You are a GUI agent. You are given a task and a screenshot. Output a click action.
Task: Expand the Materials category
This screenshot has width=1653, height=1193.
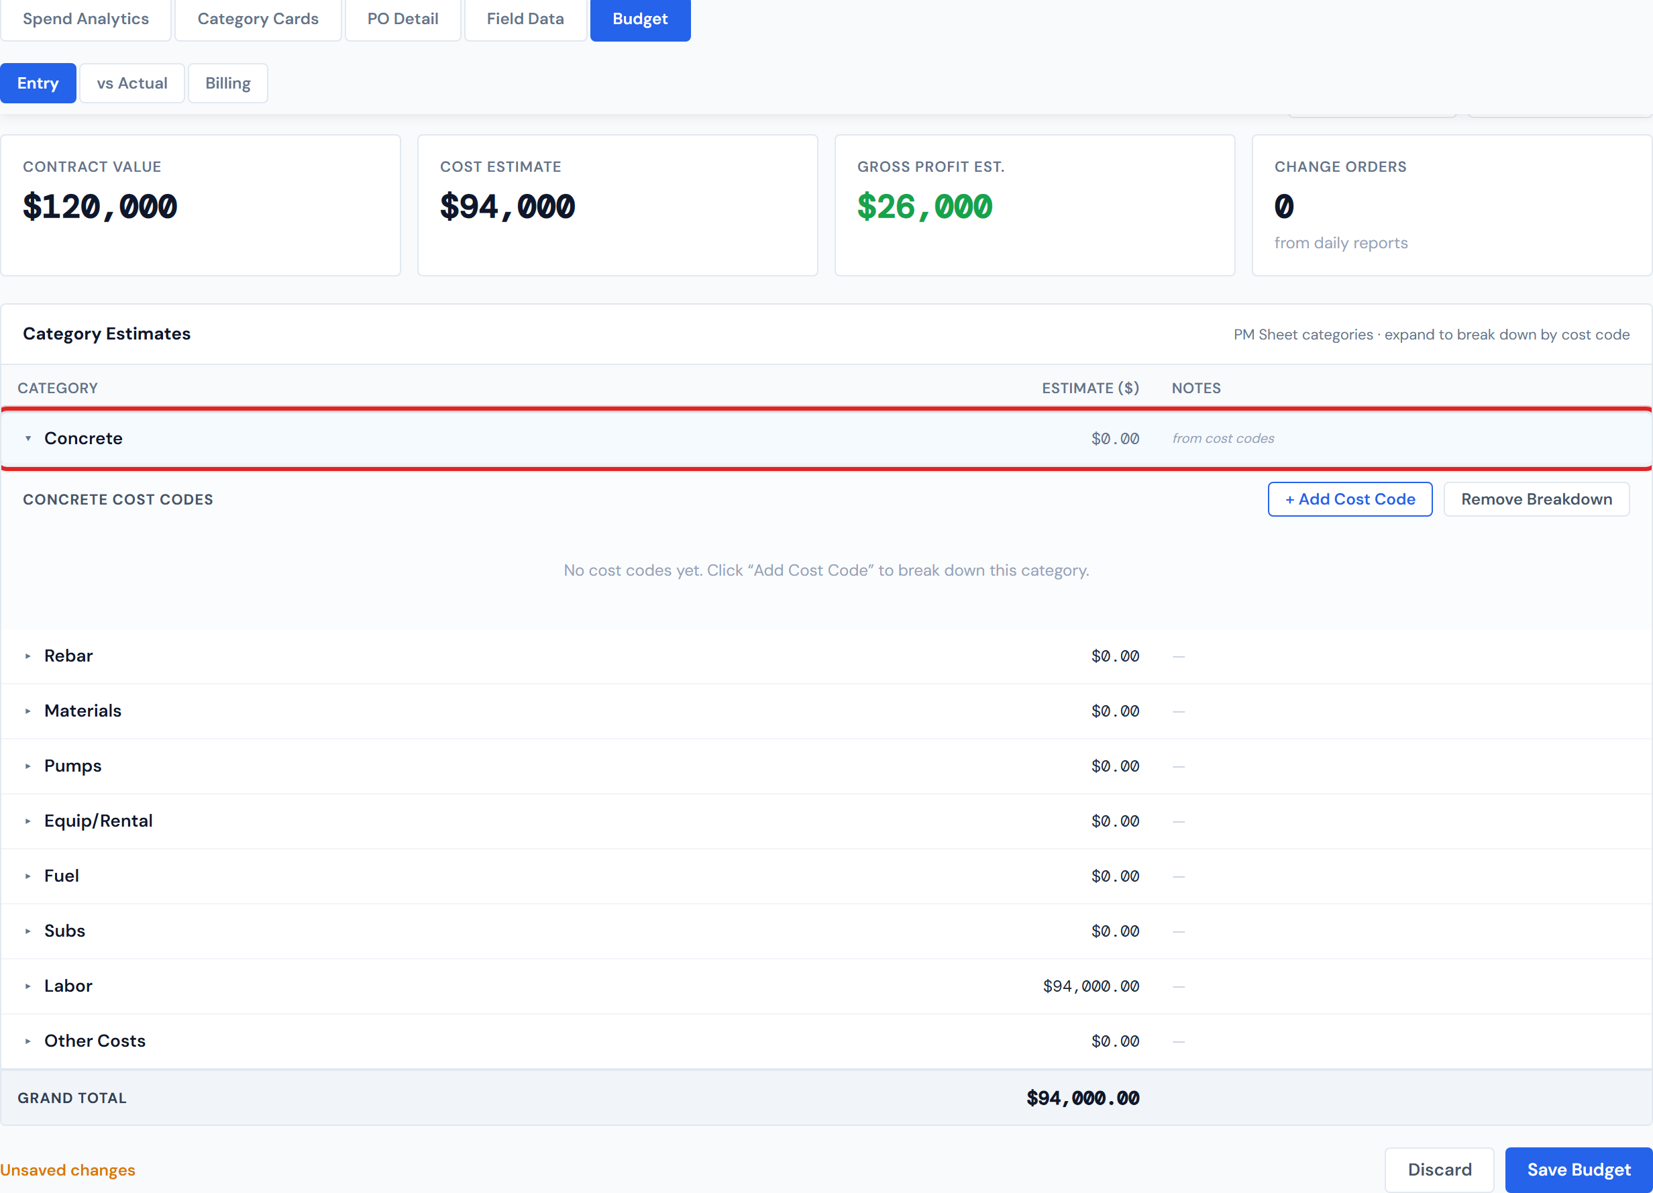[x=28, y=711]
